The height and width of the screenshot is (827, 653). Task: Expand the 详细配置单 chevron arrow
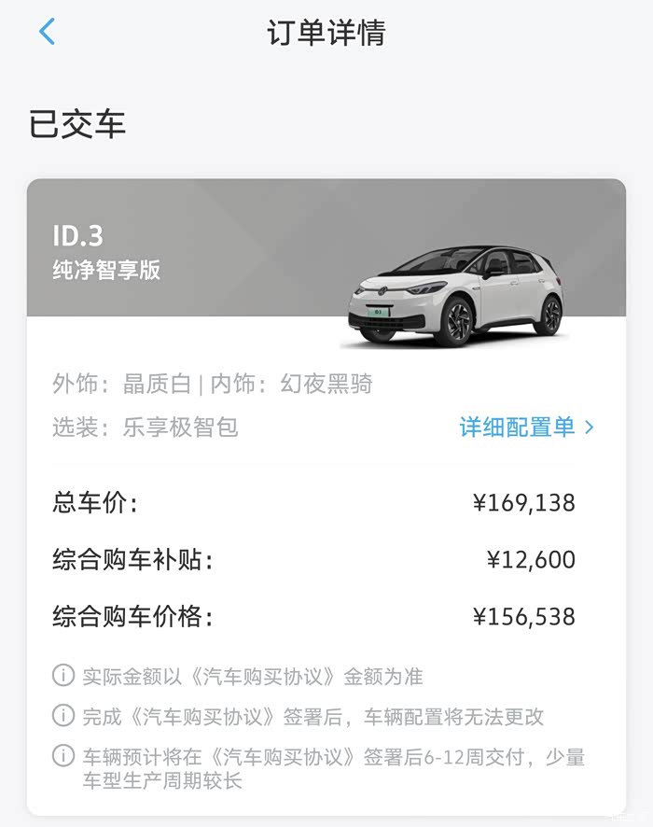coord(590,428)
